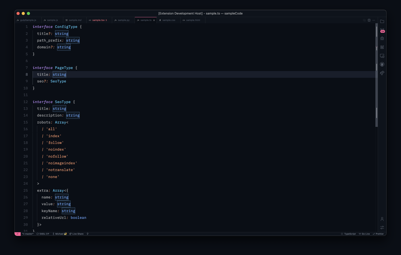Click Live Share in the status bar

[x=76, y=234]
